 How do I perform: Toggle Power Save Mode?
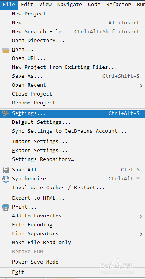point(72,262)
